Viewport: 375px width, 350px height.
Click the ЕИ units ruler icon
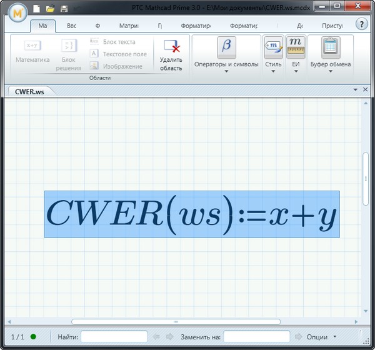[x=296, y=47]
